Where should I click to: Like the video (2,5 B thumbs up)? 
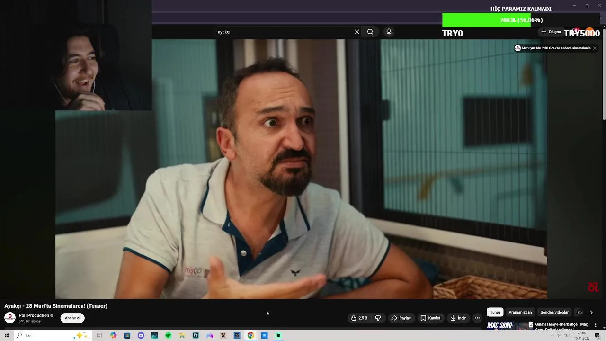coord(359,318)
